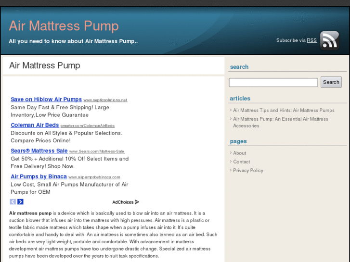Screen dimensions: 350x262
Task: Click the site tagline 'All you need to know'
Action: [x=73, y=41]
